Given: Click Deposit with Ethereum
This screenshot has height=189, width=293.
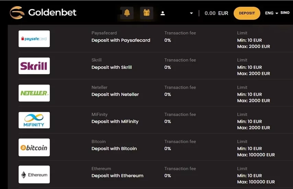Looking at the screenshot, I should tap(117, 176).
